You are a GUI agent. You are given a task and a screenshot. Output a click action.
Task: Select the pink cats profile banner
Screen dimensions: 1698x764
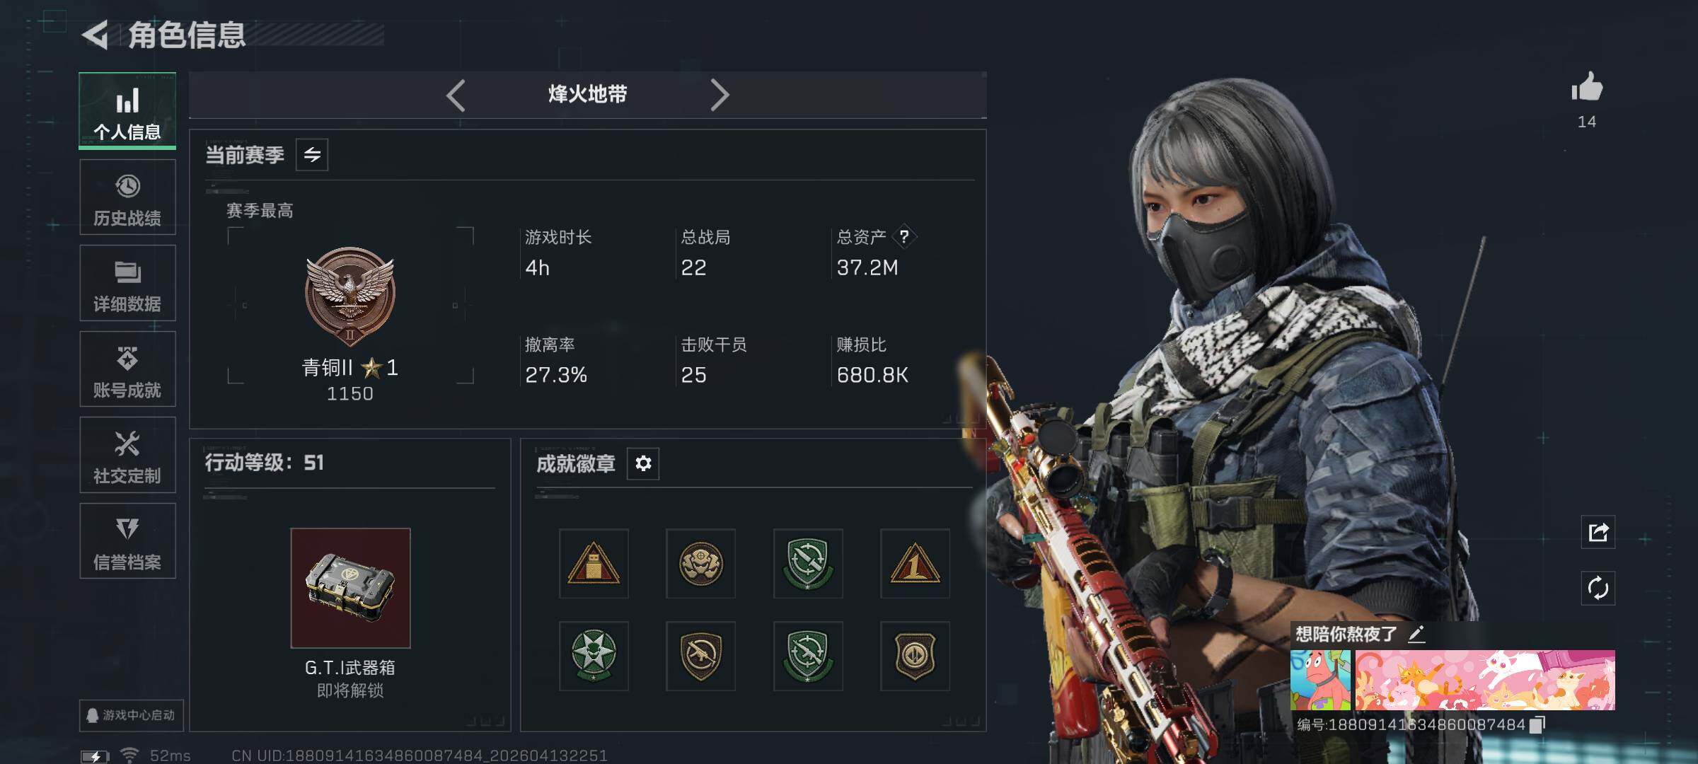(1485, 680)
